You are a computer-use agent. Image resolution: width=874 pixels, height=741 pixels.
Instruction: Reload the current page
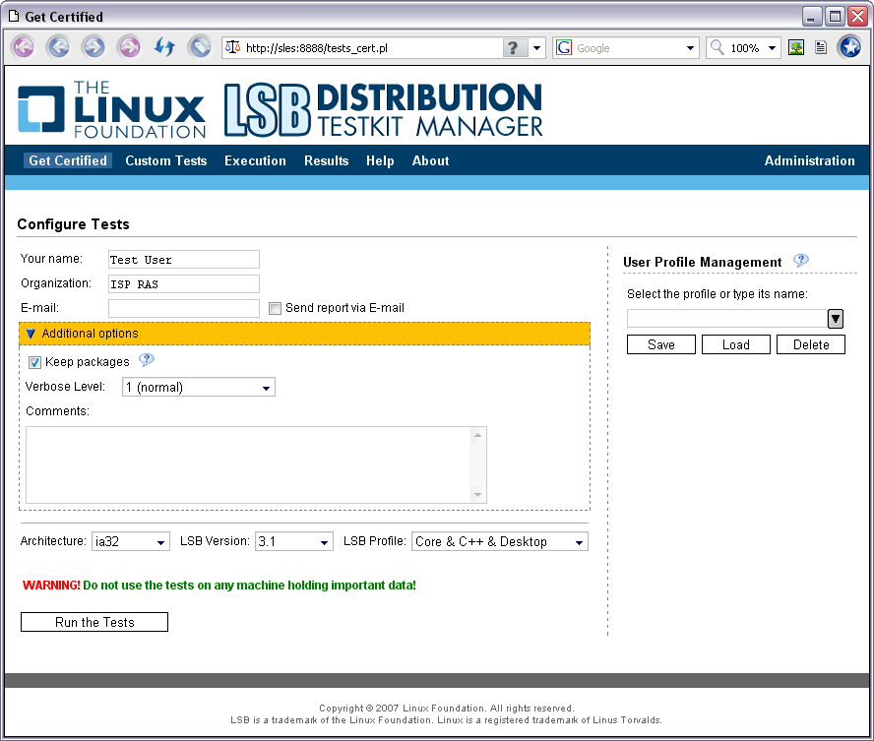coord(164,47)
